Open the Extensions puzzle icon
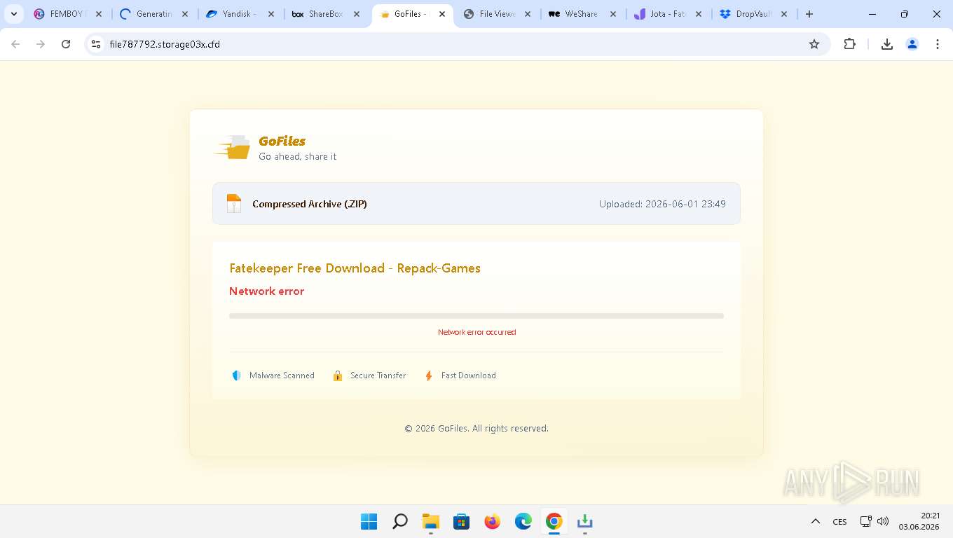 tap(849, 44)
